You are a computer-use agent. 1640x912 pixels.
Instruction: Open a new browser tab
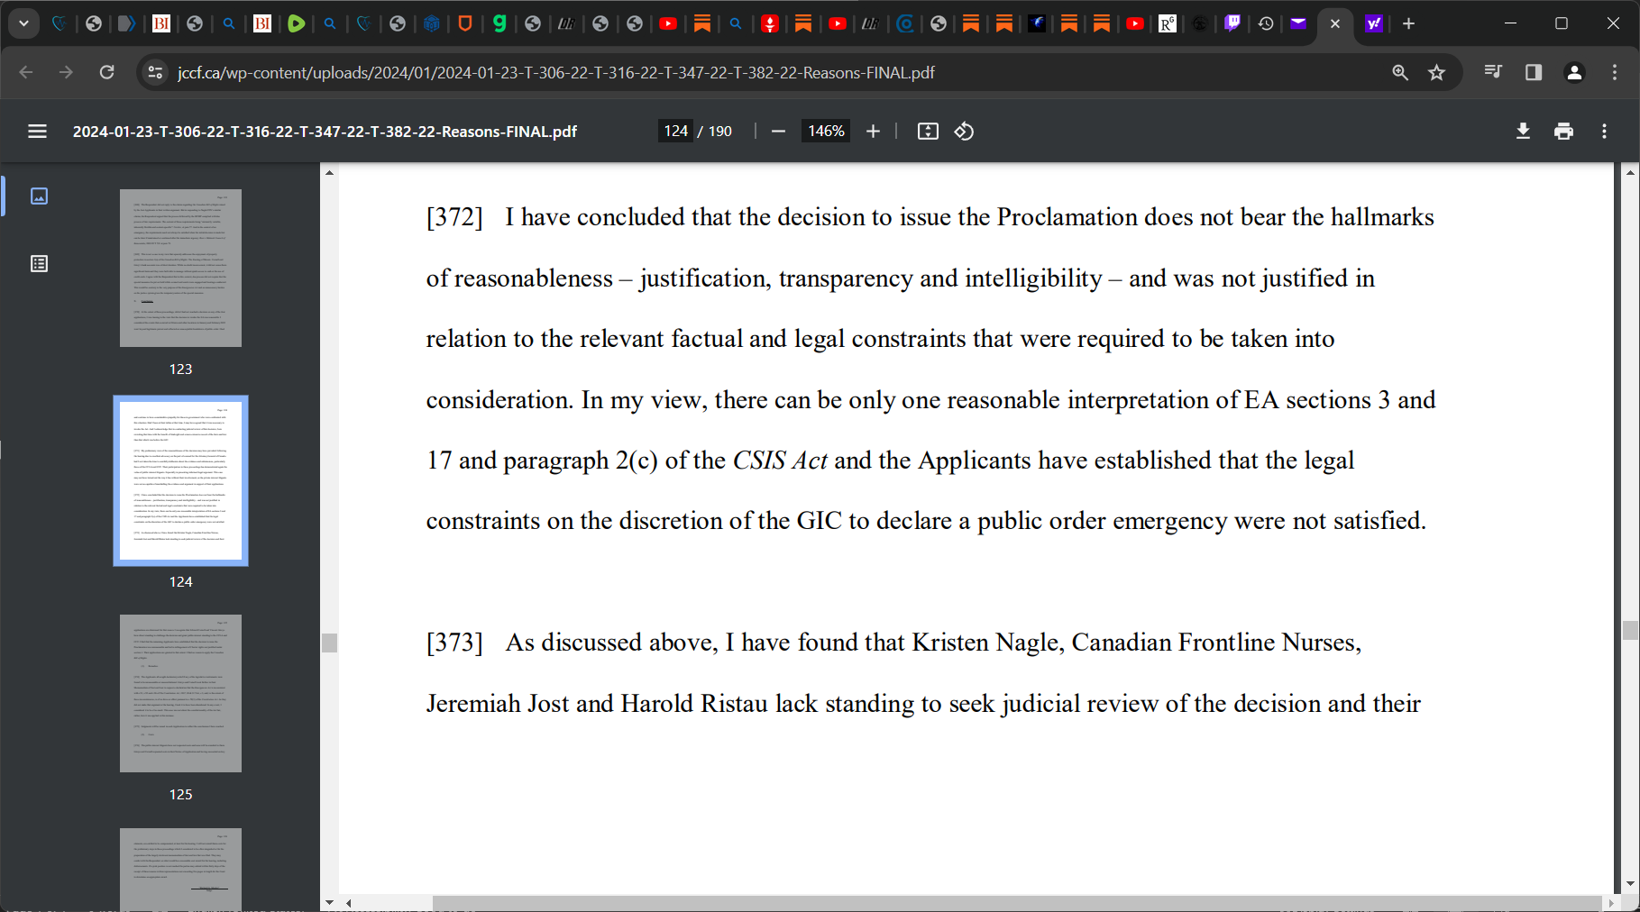tap(1408, 23)
